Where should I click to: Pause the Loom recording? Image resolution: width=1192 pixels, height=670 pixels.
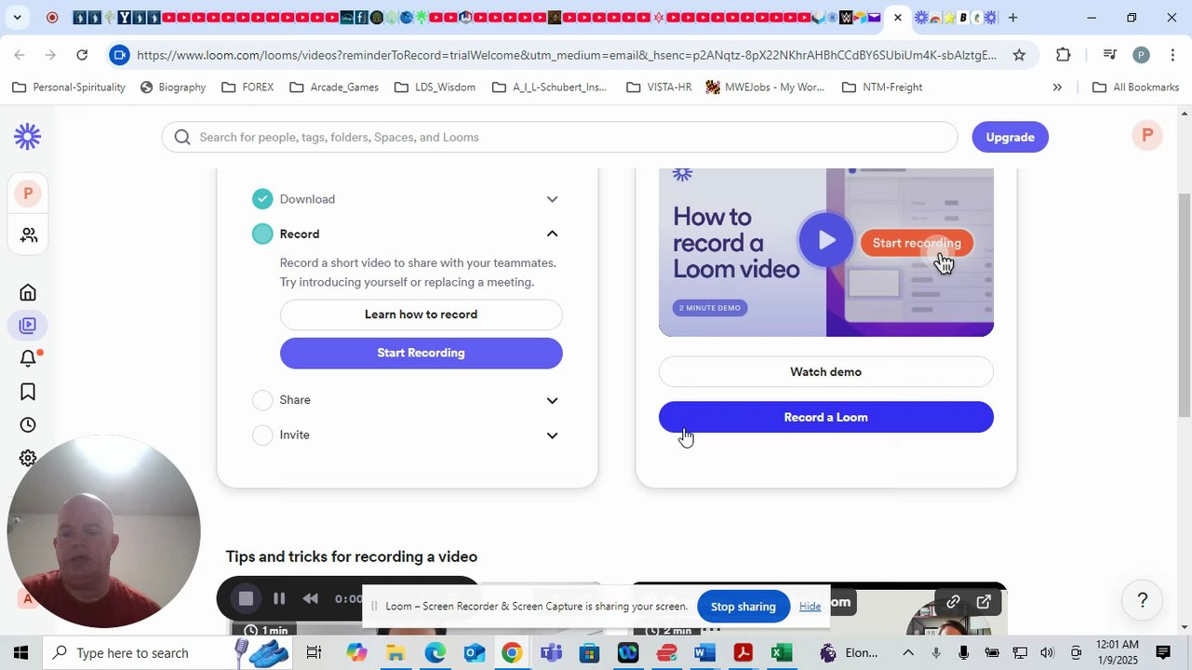click(279, 599)
